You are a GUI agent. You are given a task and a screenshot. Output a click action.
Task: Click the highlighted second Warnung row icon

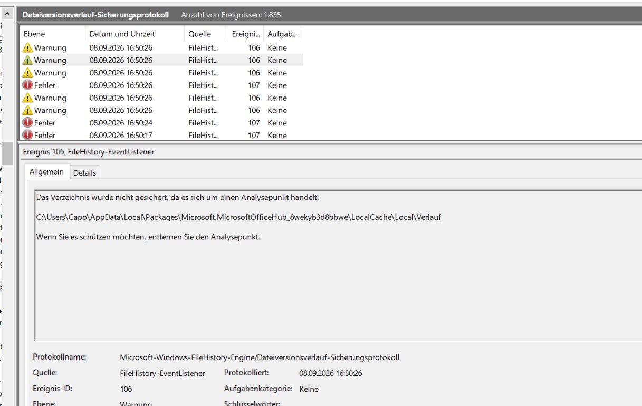pos(27,60)
